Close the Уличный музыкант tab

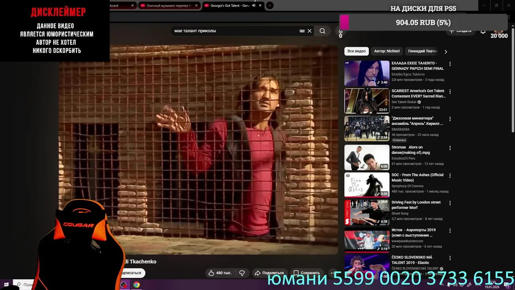point(196,6)
